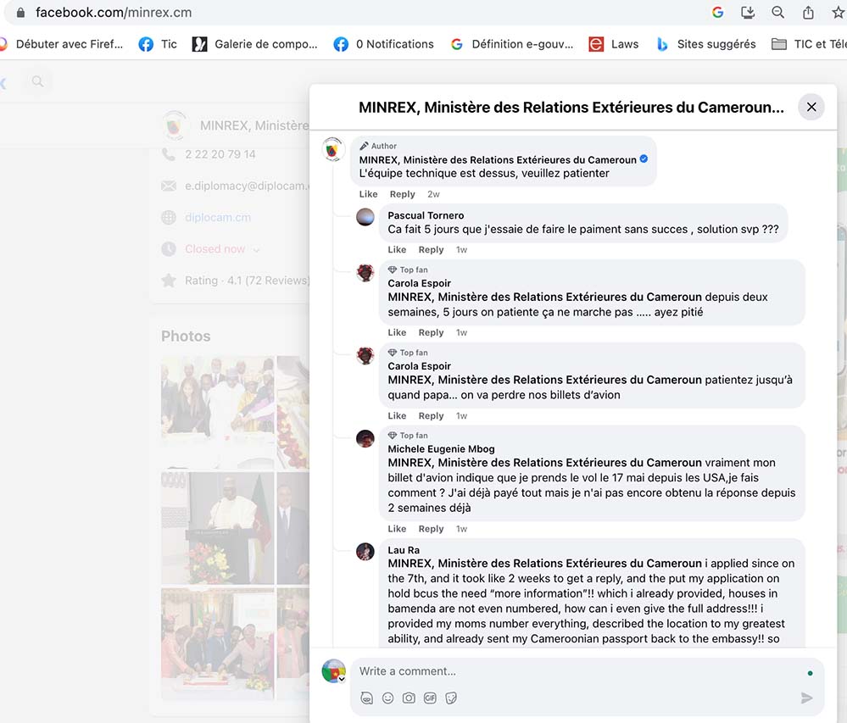Like Pascual Tornero's comment
The image size is (847, 723).
click(397, 250)
